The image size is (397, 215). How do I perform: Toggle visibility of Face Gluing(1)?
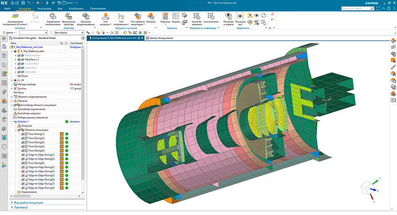(23, 134)
